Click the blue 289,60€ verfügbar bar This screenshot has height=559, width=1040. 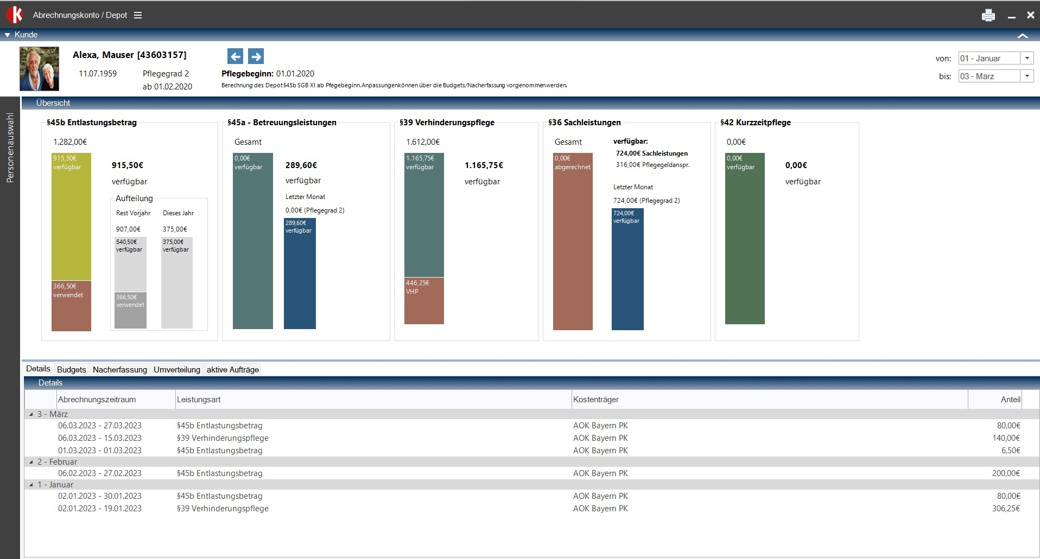pos(300,274)
